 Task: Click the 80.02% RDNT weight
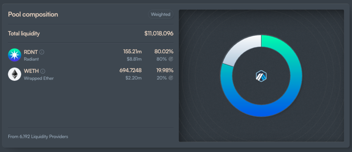coord(164,52)
